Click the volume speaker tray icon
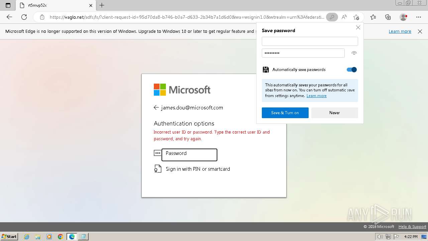Screen dimensions: 428x241 380,237
